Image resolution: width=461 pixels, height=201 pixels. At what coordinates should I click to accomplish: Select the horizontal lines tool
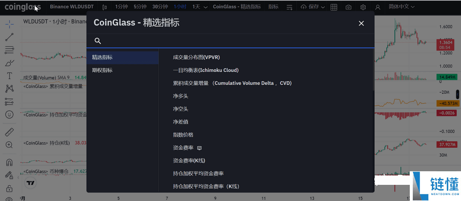[x=9, y=50]
